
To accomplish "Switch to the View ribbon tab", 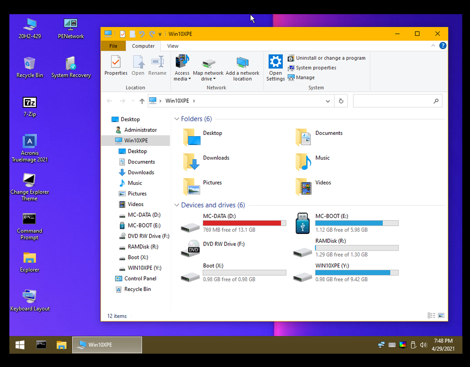I will [173, 46].
